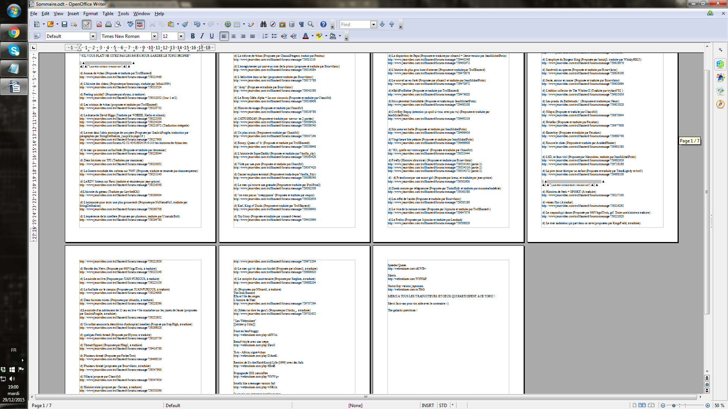The image size is (728, 409).
Task: Click Bold formatting button
Action: tap(193, 36)
